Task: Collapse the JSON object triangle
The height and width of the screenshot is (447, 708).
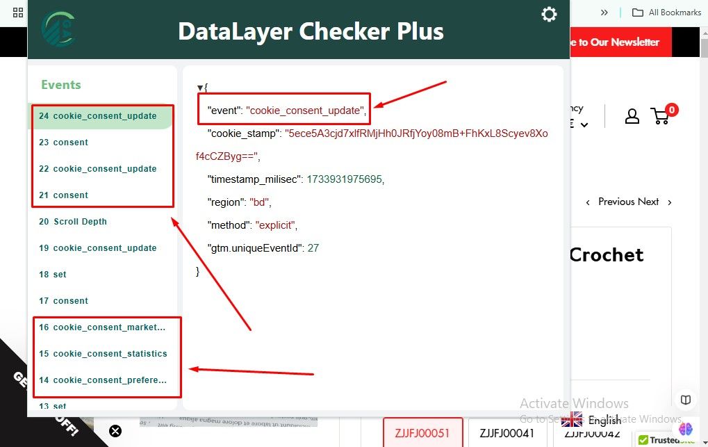Action: 199,88
